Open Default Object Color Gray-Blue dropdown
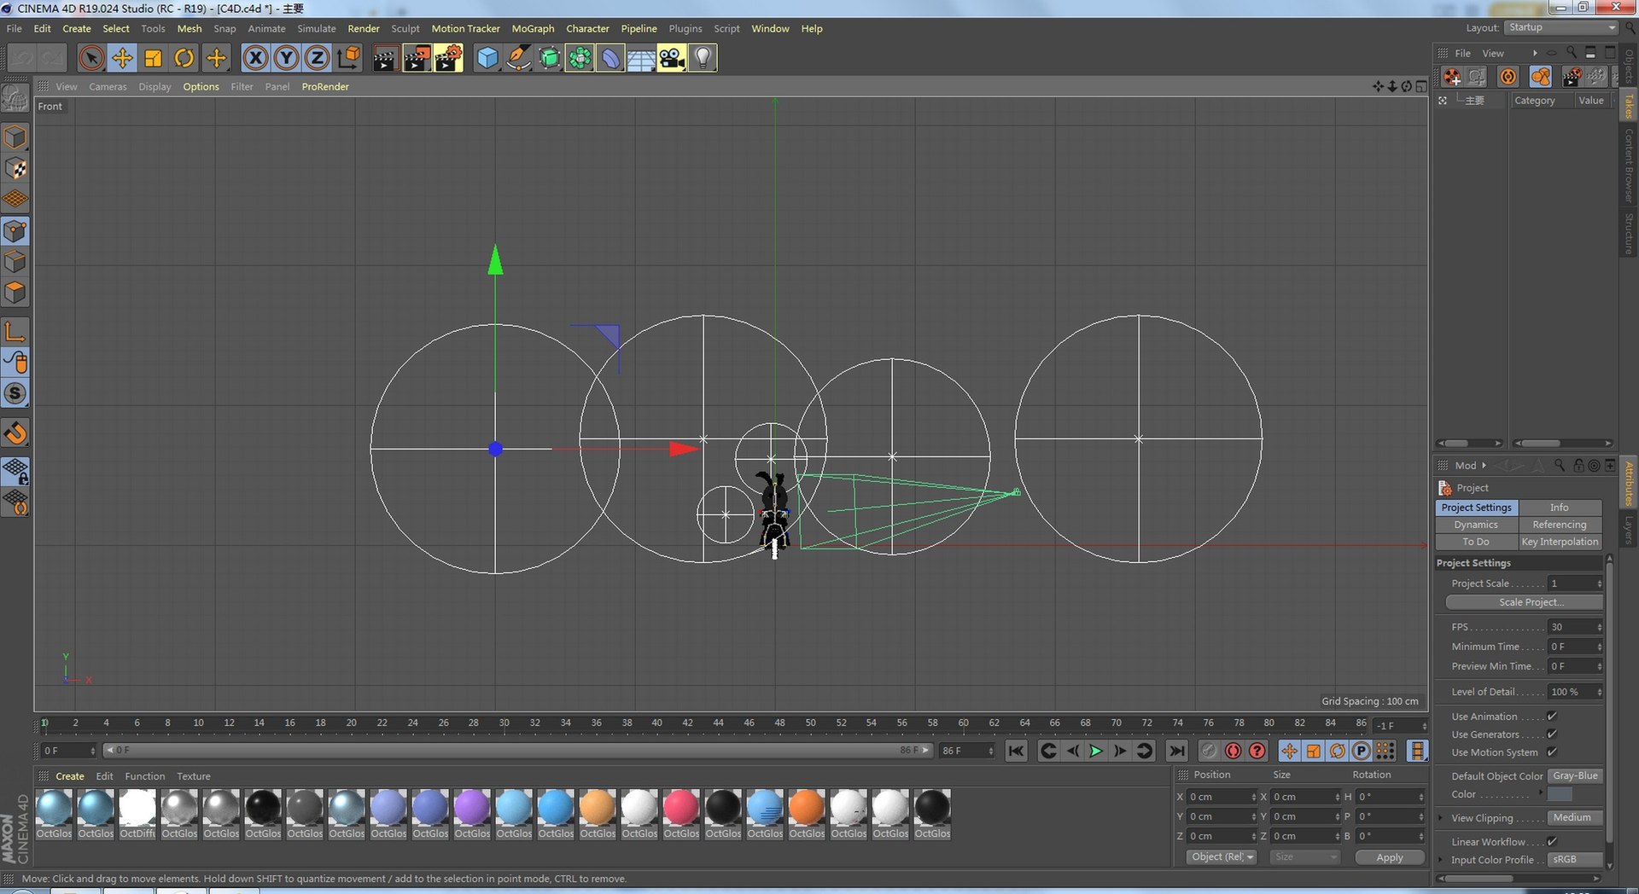The width and height of the screenshot is (1639, 894). 1575,776
